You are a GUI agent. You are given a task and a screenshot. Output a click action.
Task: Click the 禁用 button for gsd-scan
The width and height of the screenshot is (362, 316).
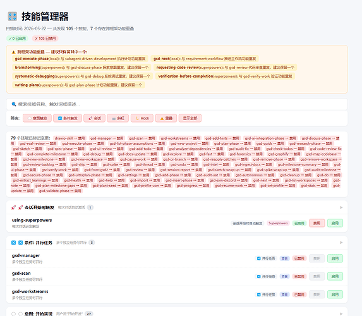(317, 277)
